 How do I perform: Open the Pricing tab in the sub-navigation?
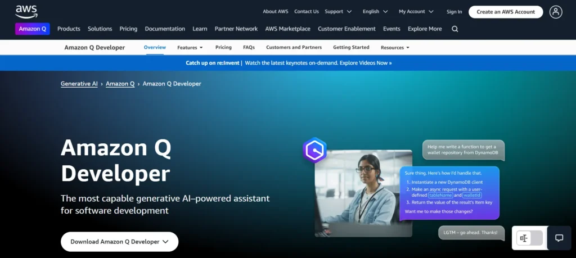pos(223,48)
